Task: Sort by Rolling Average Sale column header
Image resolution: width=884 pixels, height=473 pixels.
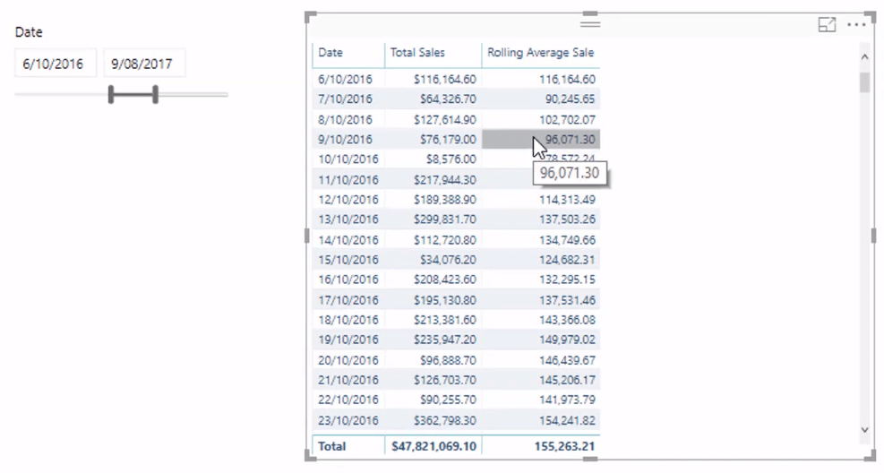Action: coord(540,53)
